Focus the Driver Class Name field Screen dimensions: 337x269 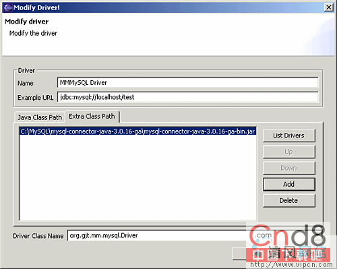(157, 235)
